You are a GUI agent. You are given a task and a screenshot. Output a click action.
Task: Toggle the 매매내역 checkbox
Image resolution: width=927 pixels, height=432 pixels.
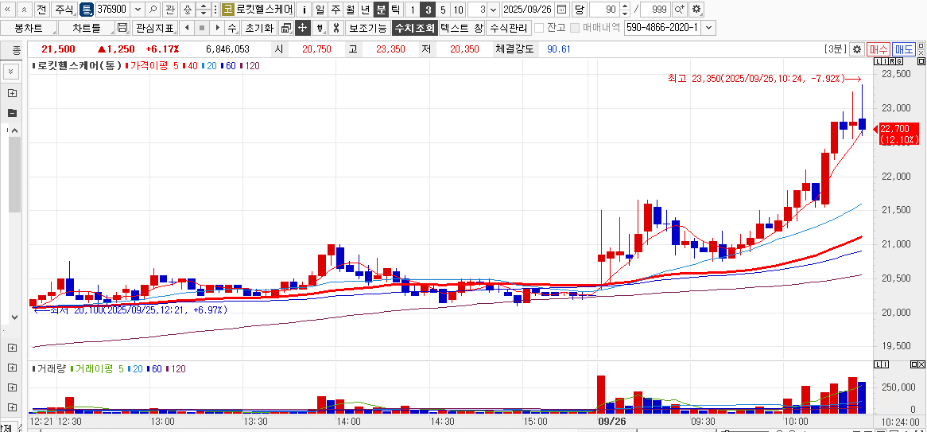pyautogui.click(x=576, y=28)
